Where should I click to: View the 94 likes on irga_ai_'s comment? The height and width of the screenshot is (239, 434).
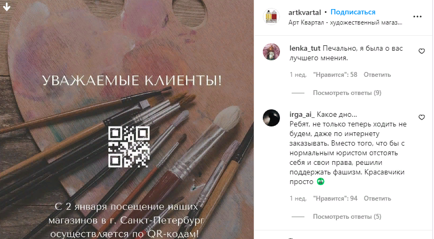[335, 198]
